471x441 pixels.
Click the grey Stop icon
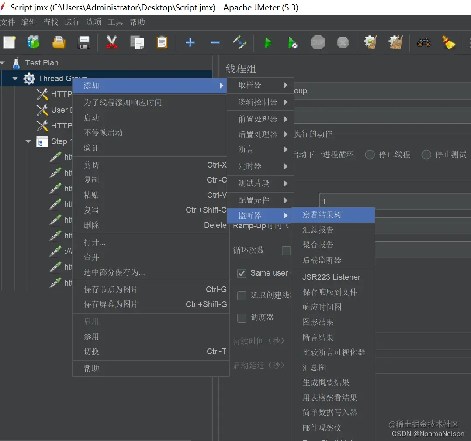[x=318, y=42]
